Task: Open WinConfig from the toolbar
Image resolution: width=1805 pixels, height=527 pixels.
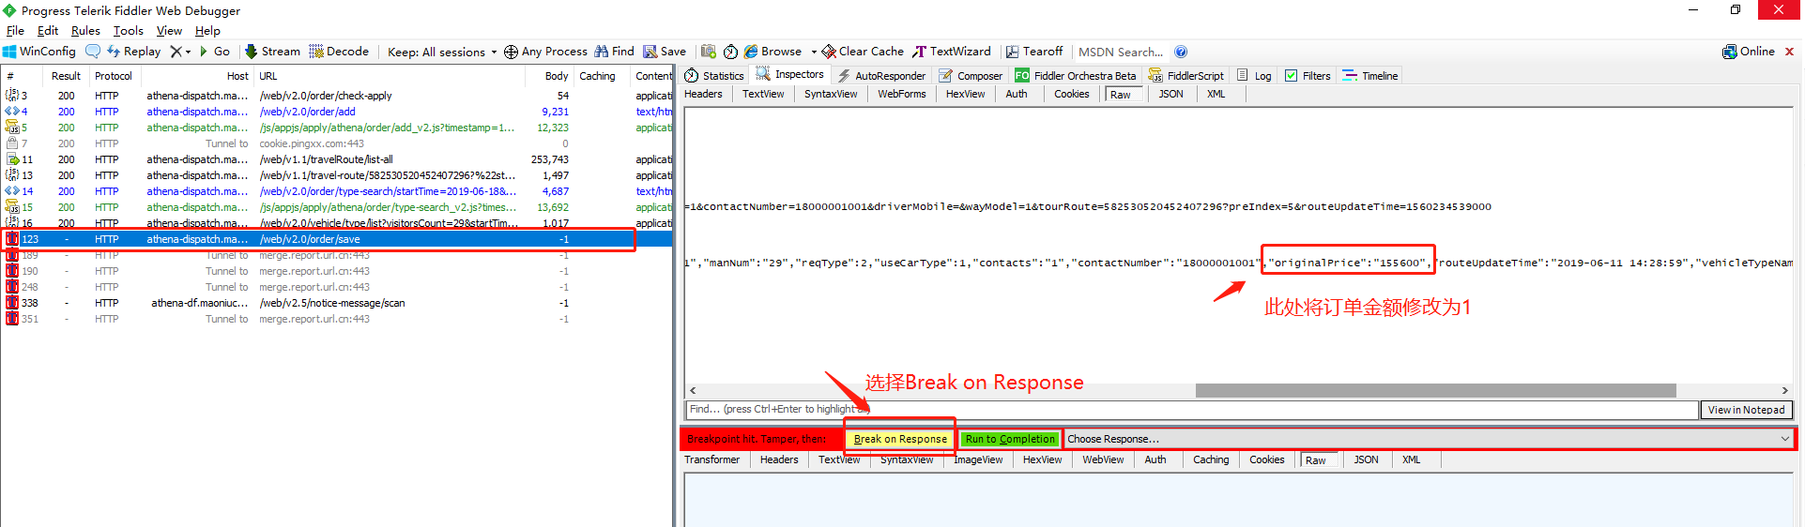Action: point(39,52)
